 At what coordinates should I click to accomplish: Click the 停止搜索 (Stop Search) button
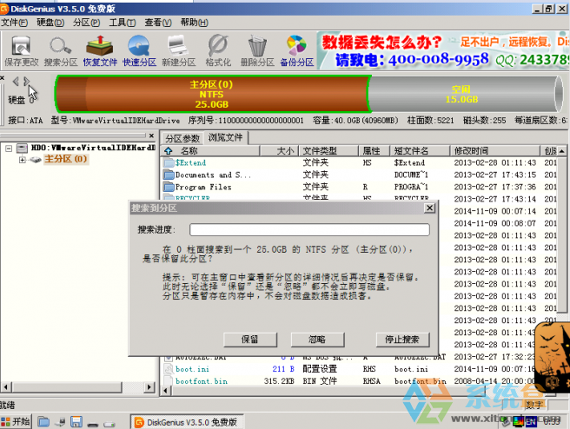pyautogui.click(x=402, y=340)
